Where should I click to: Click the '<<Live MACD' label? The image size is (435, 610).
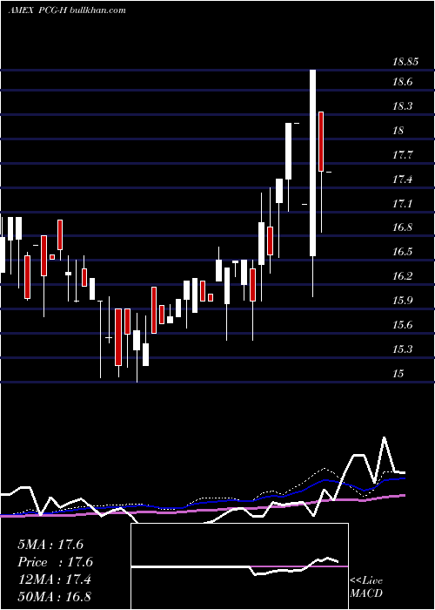(x=366, y=586)
